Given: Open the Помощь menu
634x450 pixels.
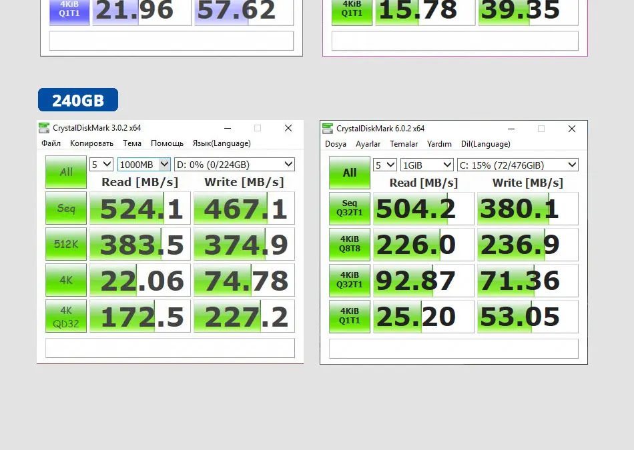Looking at the screenshot, I should [167, 143].
